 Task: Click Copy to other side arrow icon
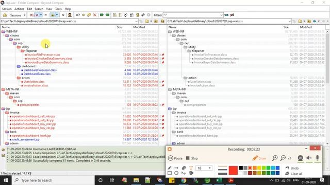pos(84,15)
